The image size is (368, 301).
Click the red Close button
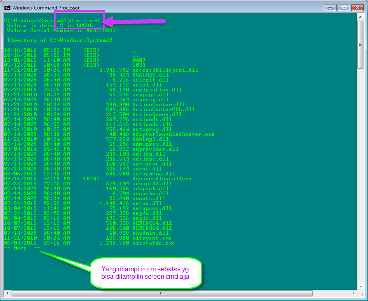(x=356, y=7)
